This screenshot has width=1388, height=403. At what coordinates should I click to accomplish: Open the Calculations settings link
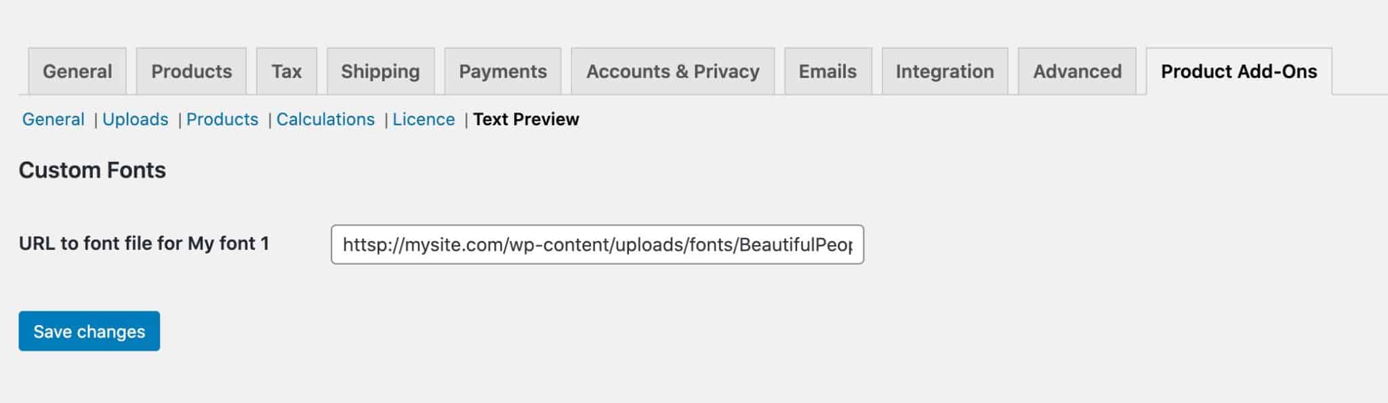pyautogui.click(x=326, y=119)
